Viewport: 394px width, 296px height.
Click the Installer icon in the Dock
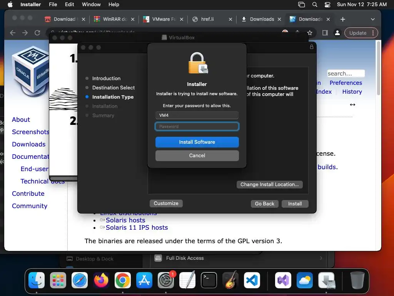pyautogui.click(x=326, y=280)
